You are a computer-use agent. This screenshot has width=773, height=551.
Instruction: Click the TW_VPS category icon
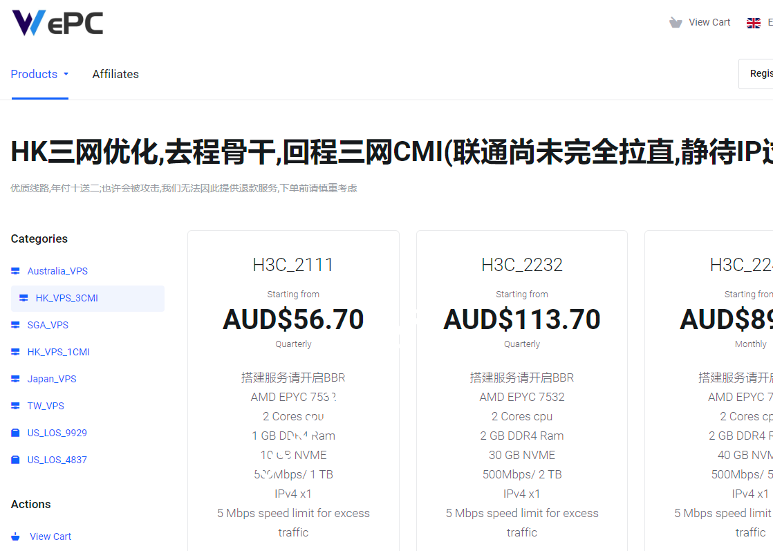click(15, 405)
